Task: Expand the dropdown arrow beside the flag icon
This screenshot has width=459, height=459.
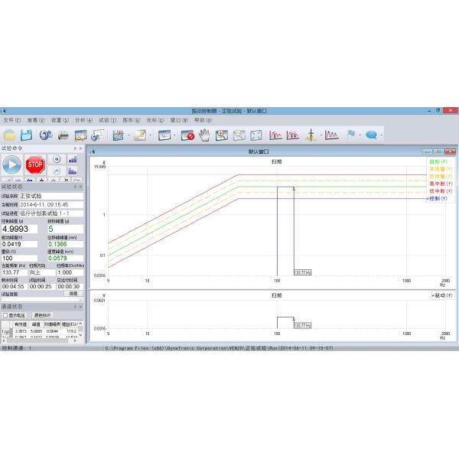Action: click(361, 135)
